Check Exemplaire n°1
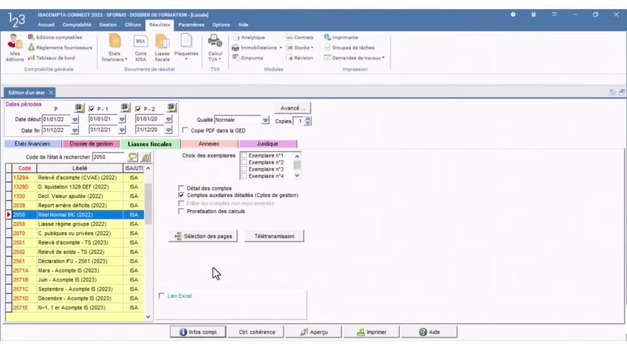The height and width of the screenshot is (350, 627). click(244, 156)
